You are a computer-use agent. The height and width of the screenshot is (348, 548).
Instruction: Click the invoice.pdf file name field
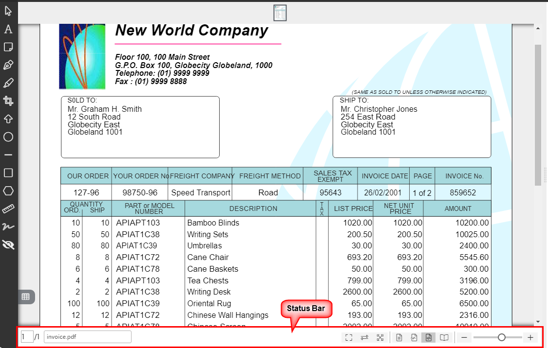point(88,337)
